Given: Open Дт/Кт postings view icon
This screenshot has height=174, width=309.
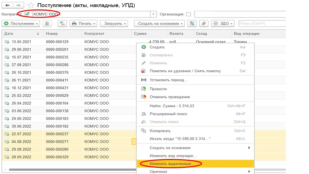Looking at the screenshot, I should coord(62,23).
